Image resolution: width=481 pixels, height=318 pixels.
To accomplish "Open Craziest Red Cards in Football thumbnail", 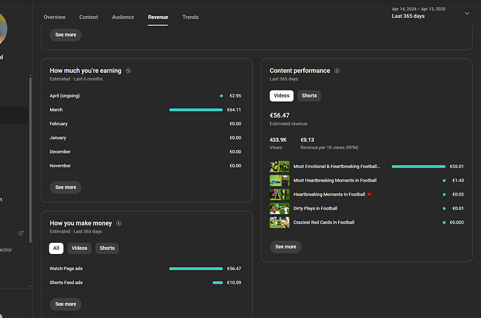I will pyautogui.click(x=280, y=223).
